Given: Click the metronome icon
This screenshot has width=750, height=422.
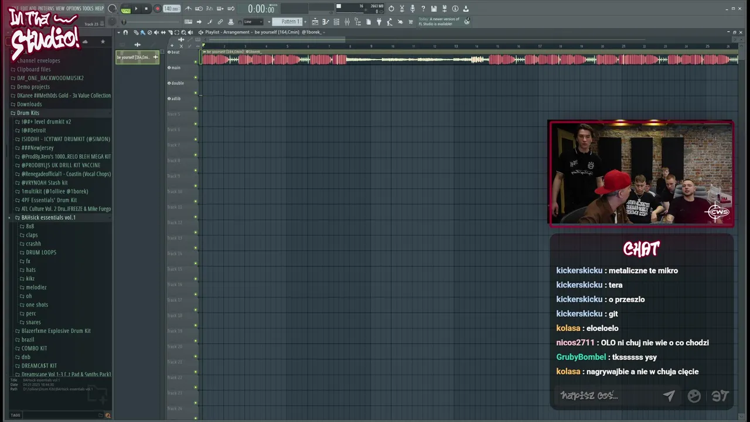Looking at the screenshot, I should [x=188, y=8].
